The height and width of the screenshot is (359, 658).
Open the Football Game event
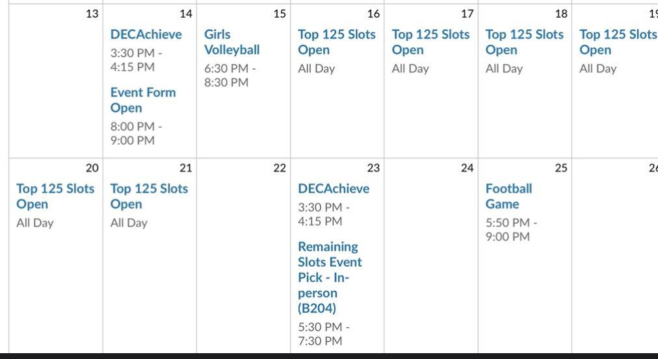pyautogui.click(x=508, y=196)
